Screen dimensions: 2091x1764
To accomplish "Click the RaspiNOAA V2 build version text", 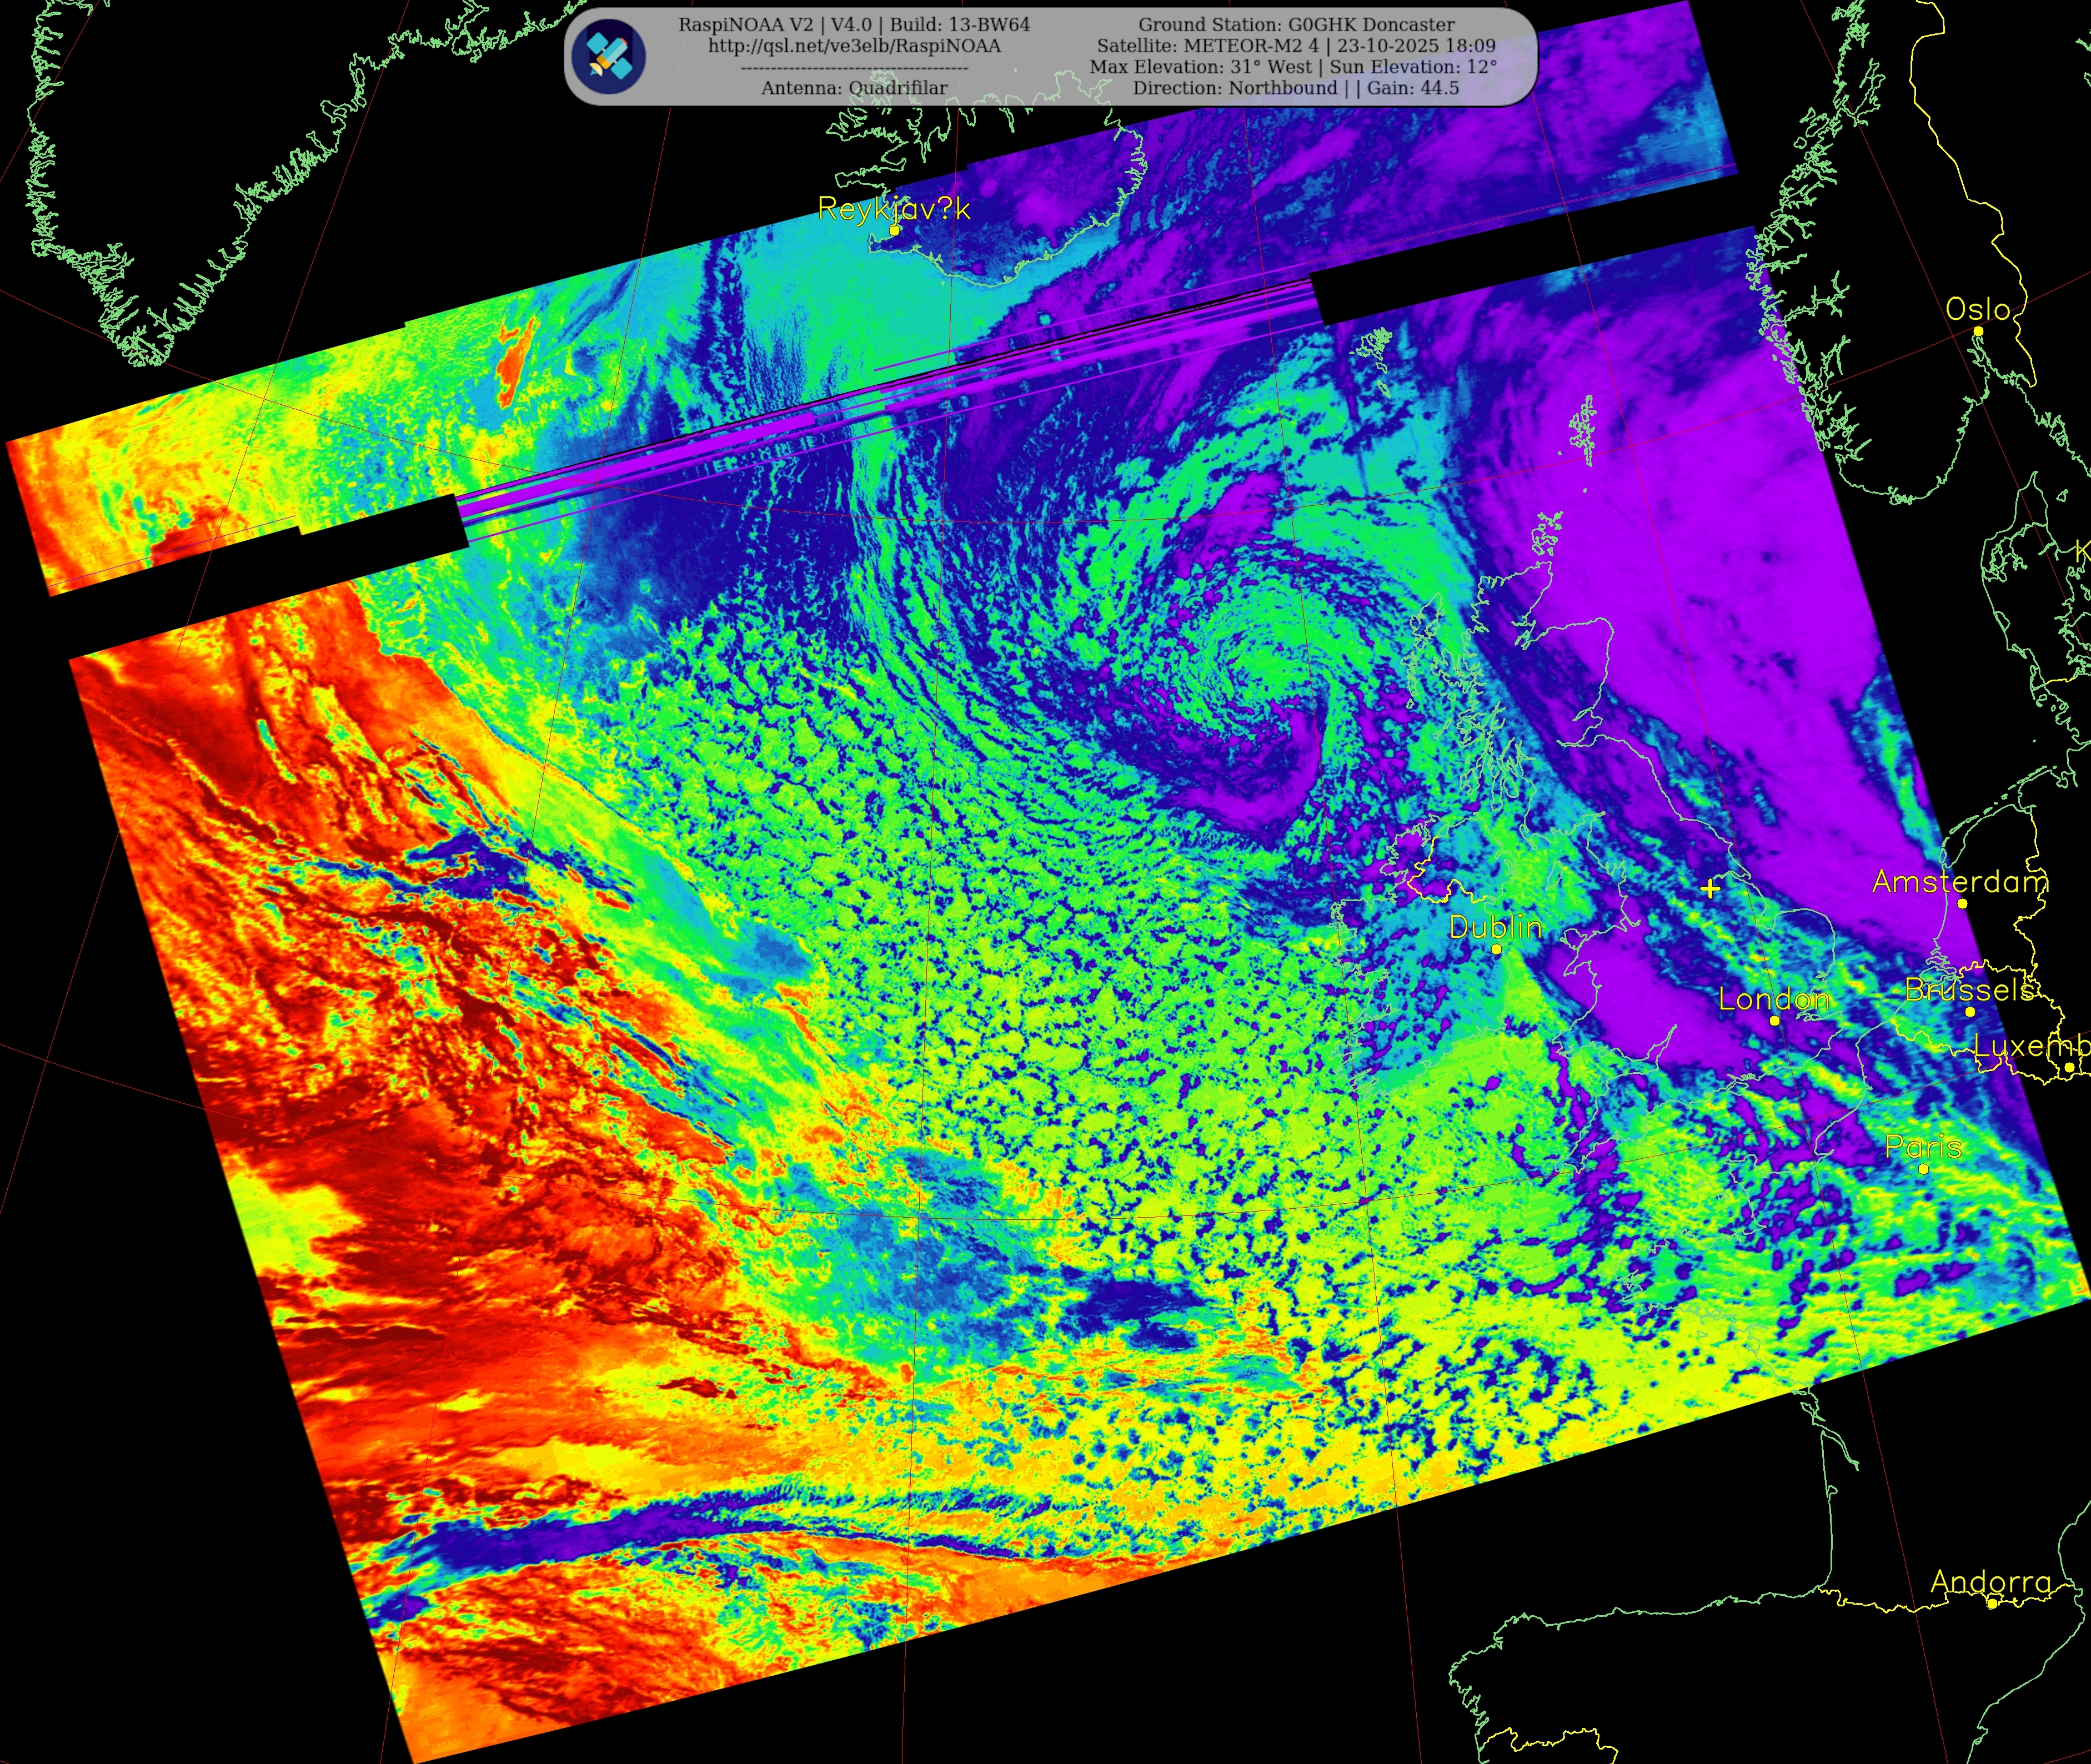I will pyautogui.click(x=854, y=25).
